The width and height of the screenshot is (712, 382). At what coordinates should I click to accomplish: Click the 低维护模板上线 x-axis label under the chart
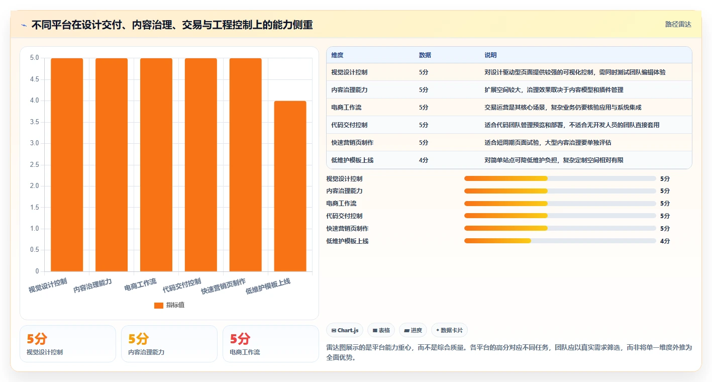click(268, 286)
